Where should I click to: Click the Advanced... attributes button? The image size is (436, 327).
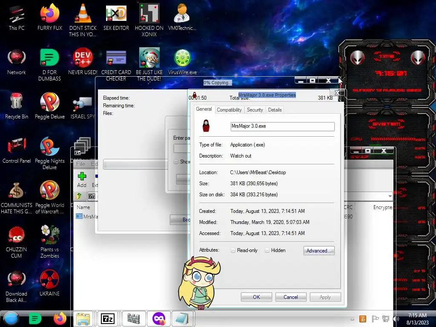pos(319,250)
